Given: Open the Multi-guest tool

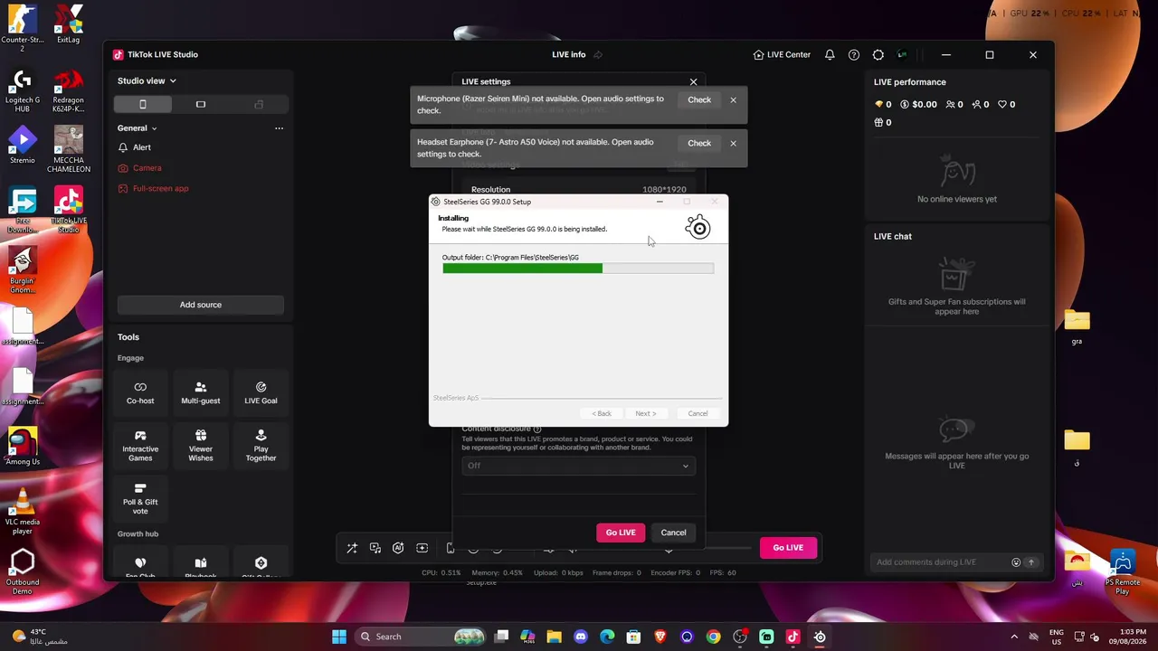Looking at the screenshot, I should coord(201,393).
